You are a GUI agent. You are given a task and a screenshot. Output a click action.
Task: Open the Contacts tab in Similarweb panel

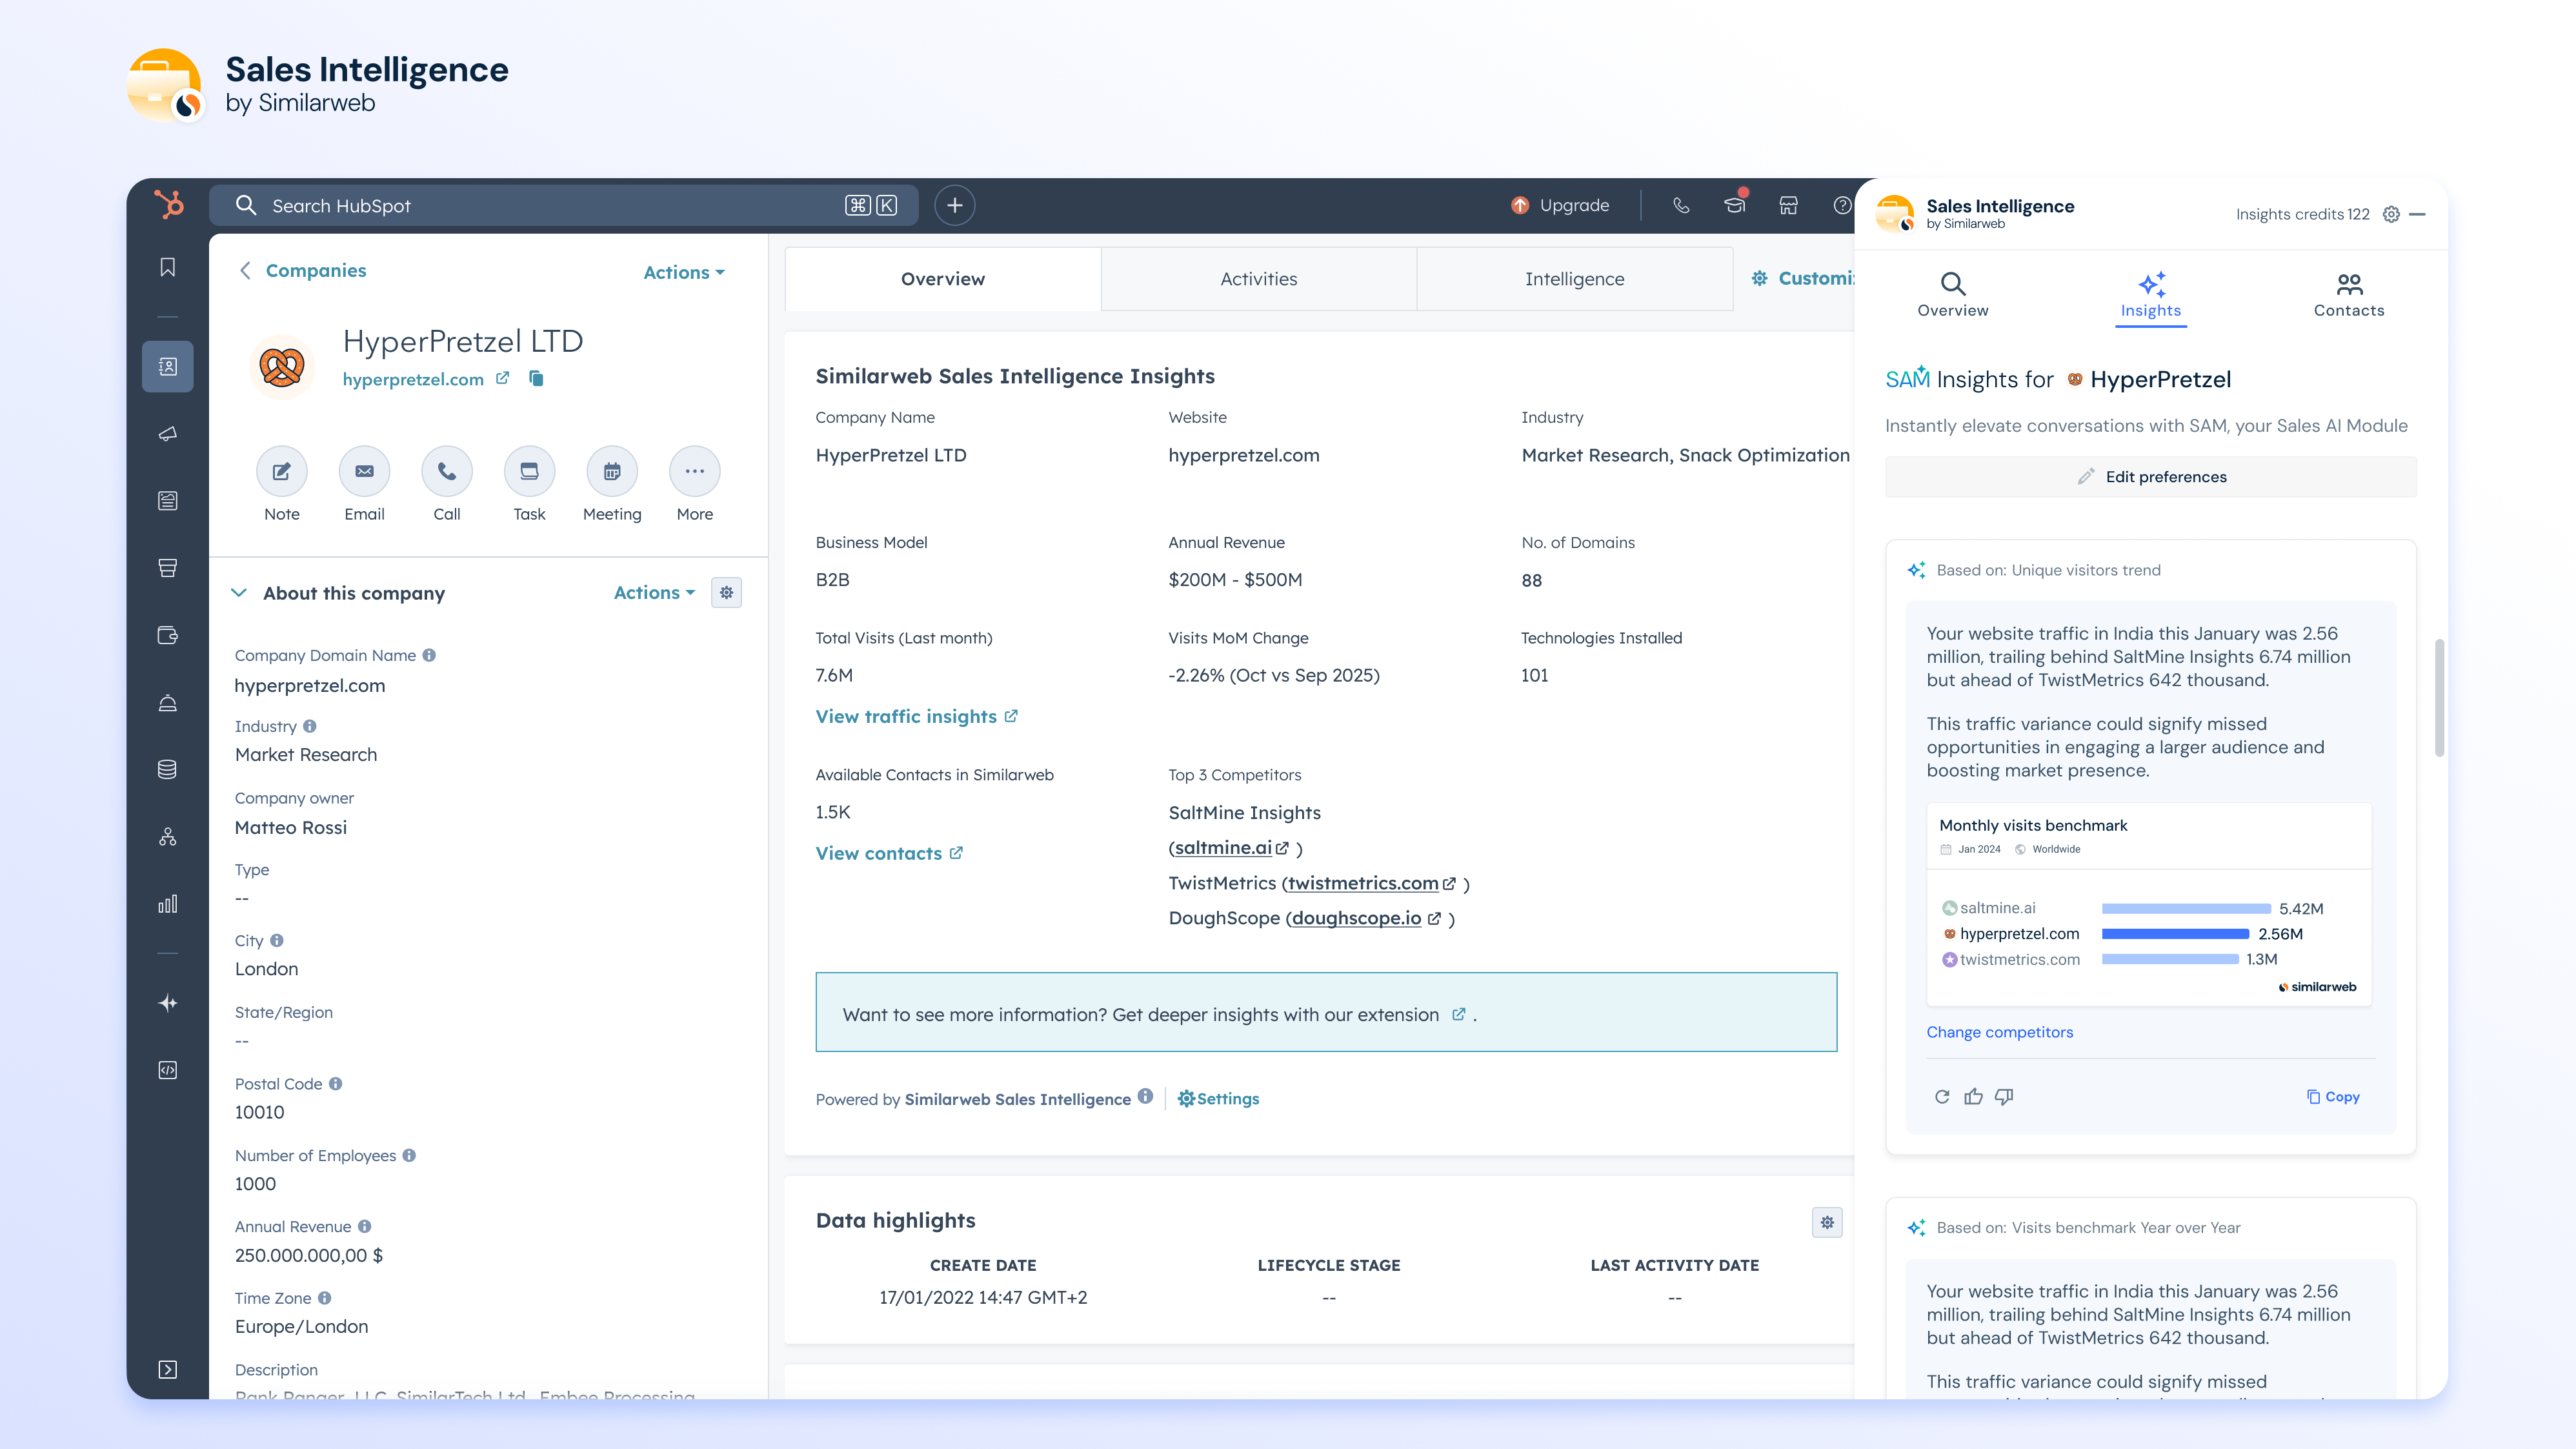(x=2348, y=295)
